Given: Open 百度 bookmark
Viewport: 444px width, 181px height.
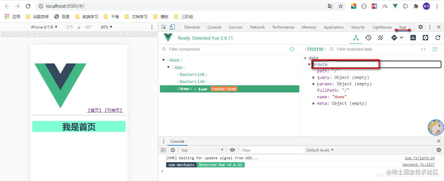Looking at the screenshot, I should (62, 17).
